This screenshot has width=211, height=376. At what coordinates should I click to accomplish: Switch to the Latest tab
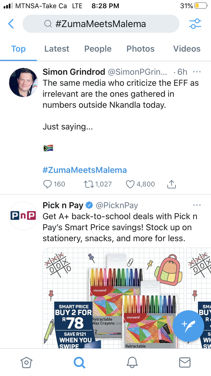click(57, 49)
